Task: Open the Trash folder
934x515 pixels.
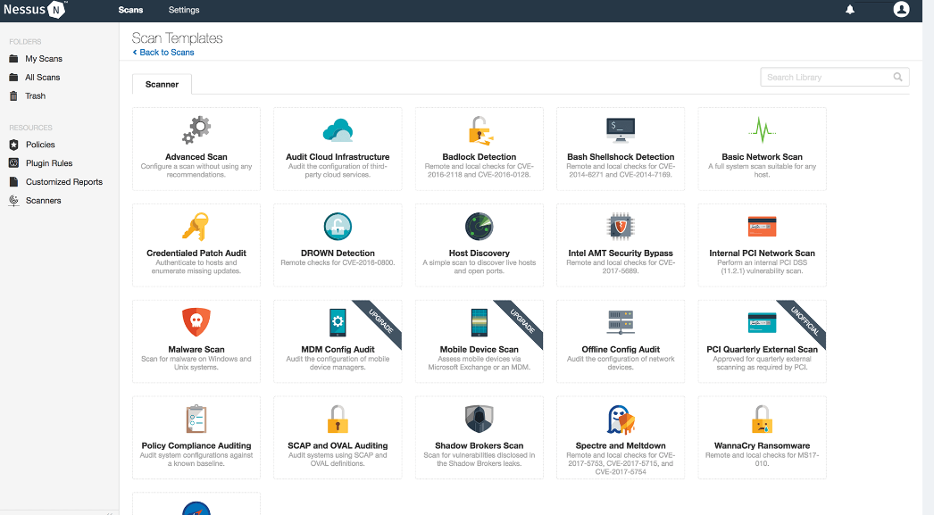Action: 35,96
